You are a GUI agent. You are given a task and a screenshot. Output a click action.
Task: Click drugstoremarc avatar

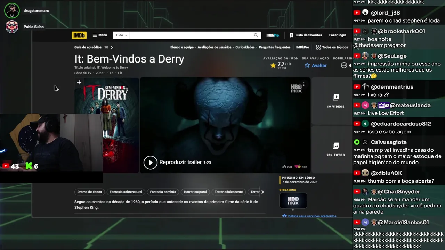(x=12, y=11)
